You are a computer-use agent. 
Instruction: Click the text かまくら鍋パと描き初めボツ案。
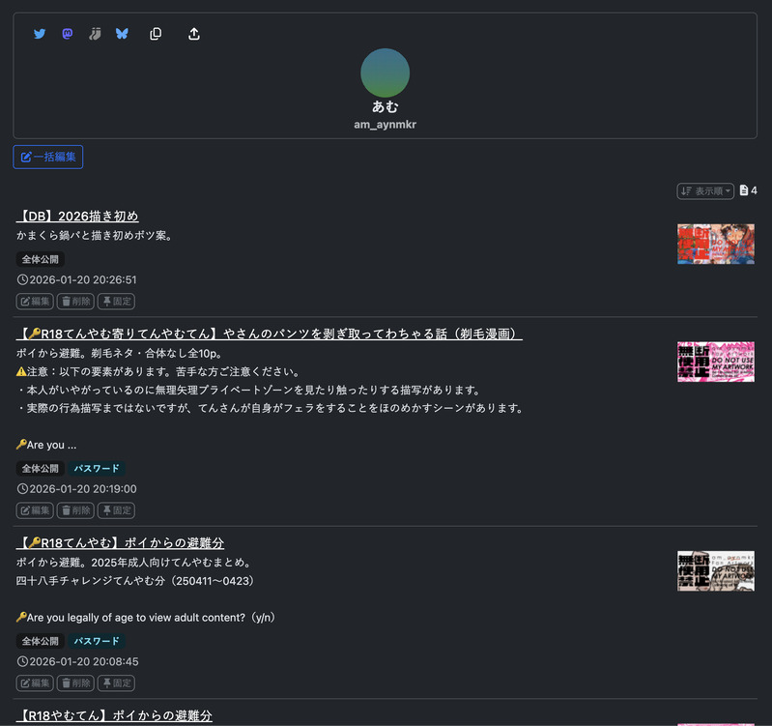pyautogui.click(x=95, y=236)
